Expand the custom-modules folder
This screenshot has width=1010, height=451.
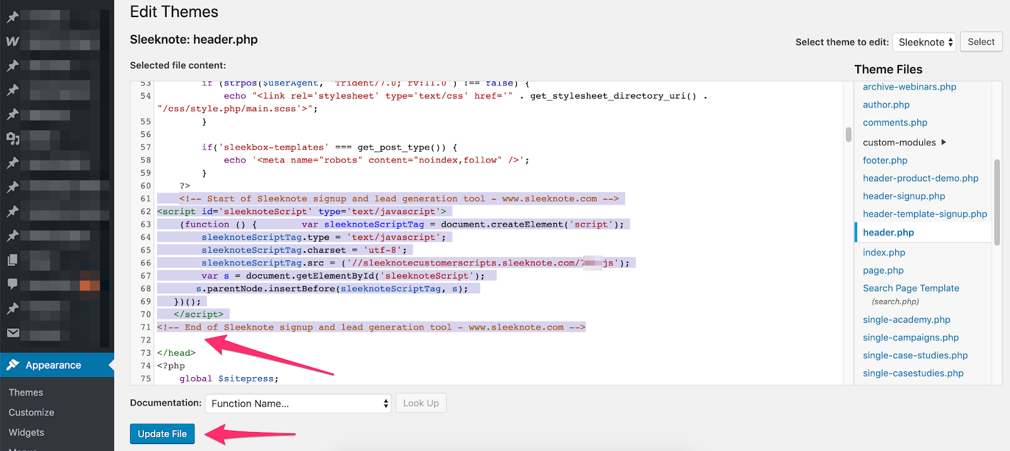click(x=905, y=143)
